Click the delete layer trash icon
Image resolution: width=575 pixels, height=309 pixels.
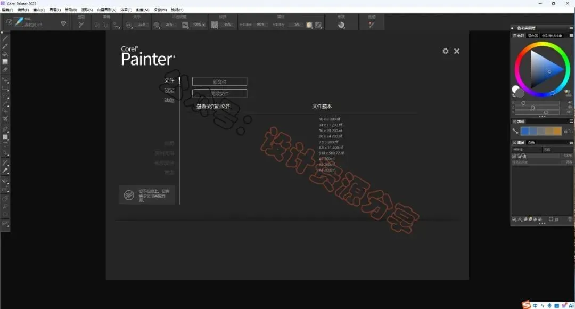click(570, 219)
